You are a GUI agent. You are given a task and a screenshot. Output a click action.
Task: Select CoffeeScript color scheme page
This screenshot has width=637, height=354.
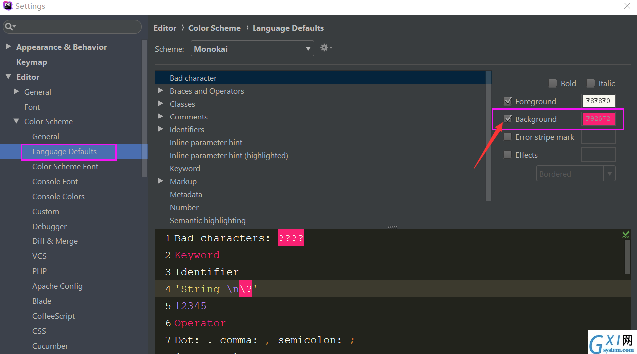54,316
